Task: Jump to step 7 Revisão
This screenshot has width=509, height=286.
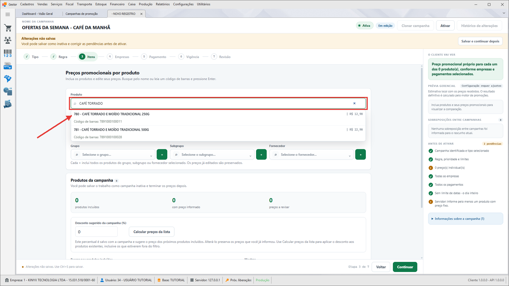Action: [221, 57]
